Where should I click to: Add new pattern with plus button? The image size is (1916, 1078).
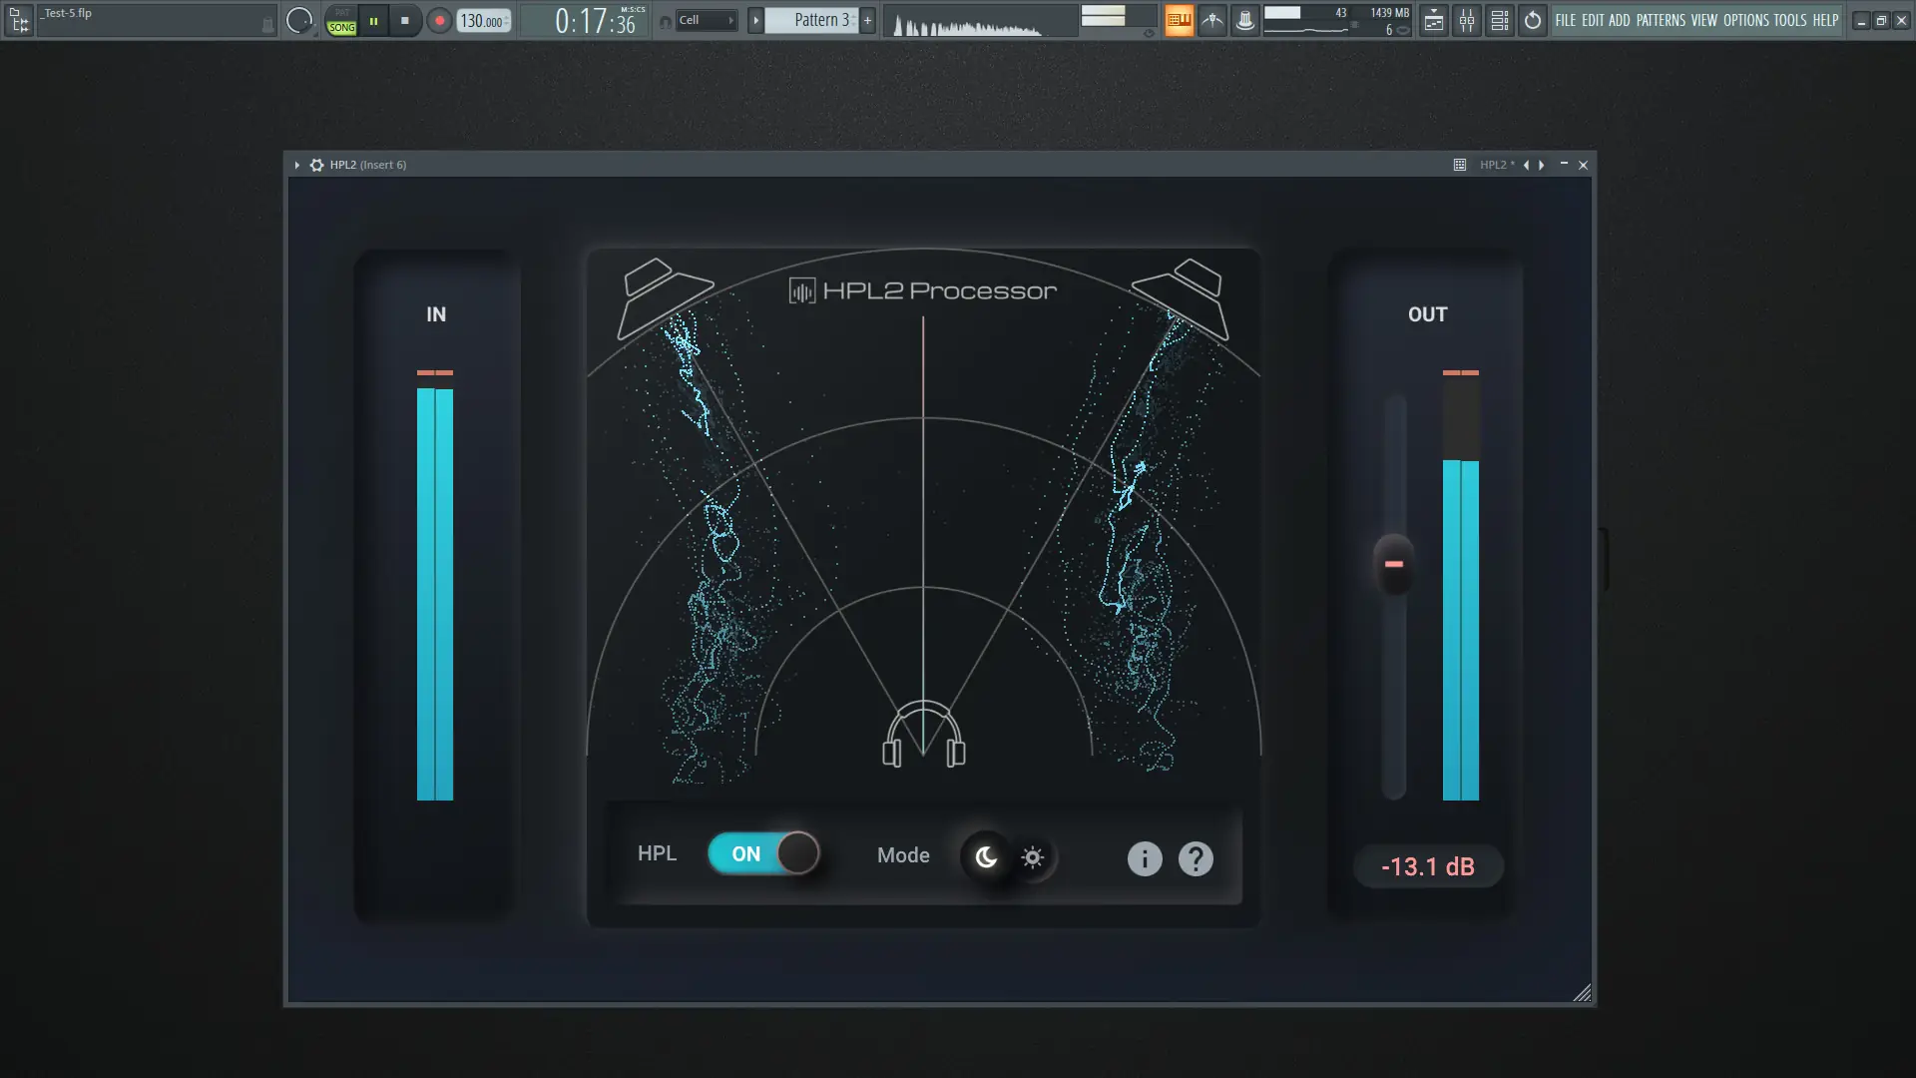[x=867, y=20]
